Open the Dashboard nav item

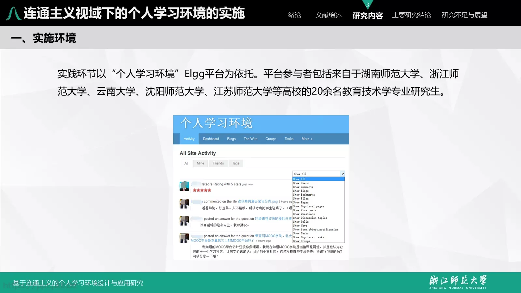[211, 139]
